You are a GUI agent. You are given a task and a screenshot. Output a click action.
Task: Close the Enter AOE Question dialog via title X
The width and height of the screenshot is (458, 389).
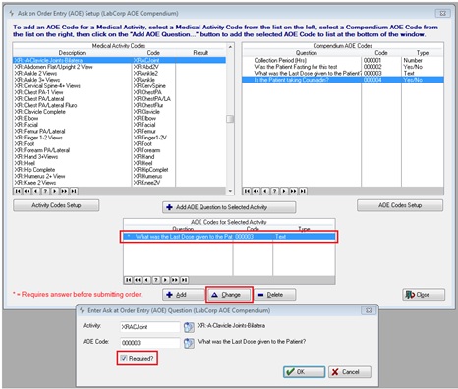(x=369, y=310)
